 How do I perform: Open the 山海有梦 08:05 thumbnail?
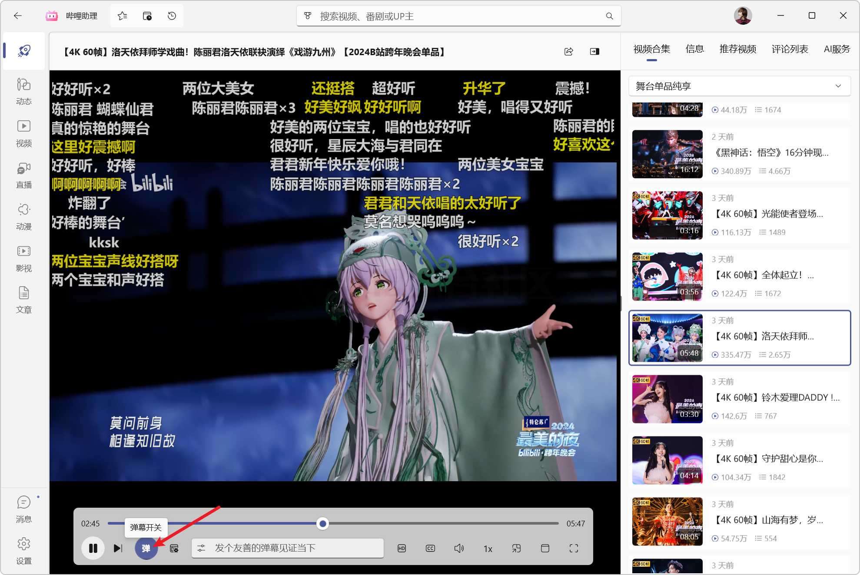[667, 522]
